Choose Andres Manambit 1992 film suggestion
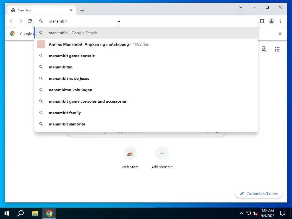Viewport: 292px width, 219px height. coord(146,44)
